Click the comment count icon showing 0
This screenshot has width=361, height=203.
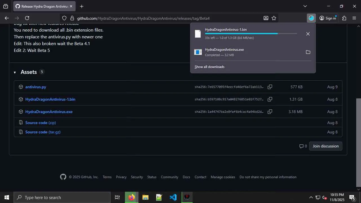click(303, 146)
